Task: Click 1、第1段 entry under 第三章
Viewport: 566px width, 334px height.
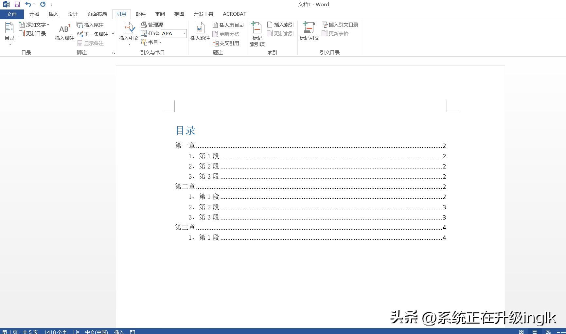Action: 317,237
